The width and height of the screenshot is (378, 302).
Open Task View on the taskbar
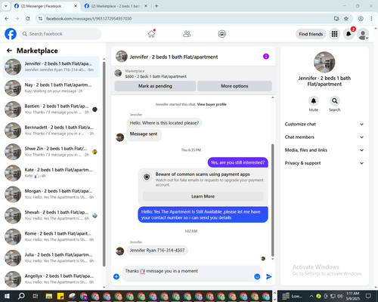click(x=36, y=296)
